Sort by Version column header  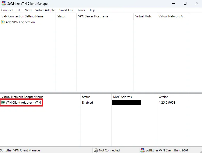coord(172,97)
